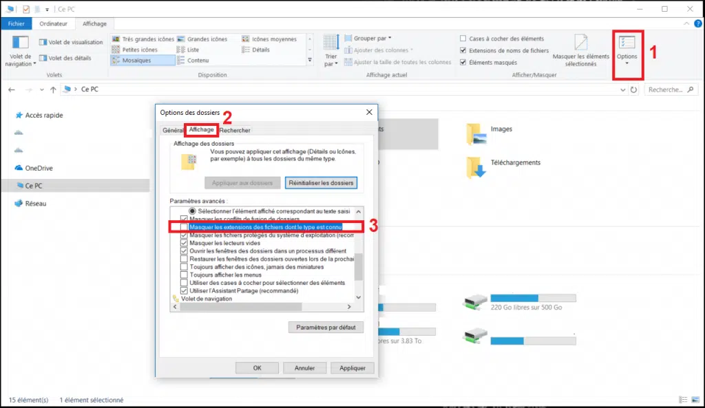Select Petites icônes layout
The width and height of the screenshot is (705, 408).
tap(134, 50)
